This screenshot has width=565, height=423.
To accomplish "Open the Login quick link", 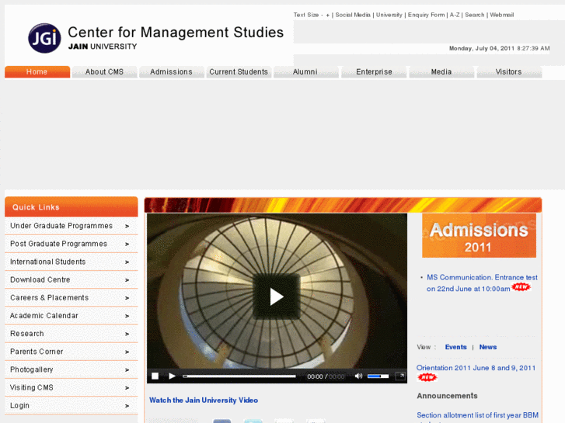I will click(71, 405).
